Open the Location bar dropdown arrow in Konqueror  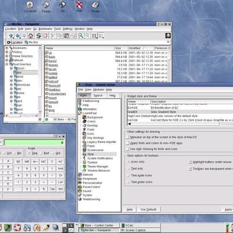point(168,42)
